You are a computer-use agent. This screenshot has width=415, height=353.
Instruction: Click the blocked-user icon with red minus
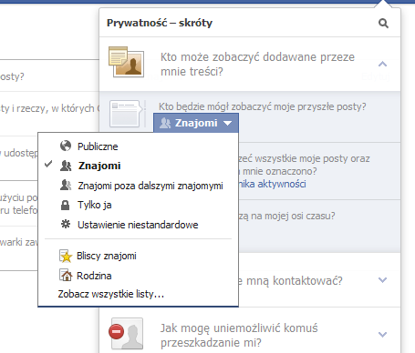[126, 333]
